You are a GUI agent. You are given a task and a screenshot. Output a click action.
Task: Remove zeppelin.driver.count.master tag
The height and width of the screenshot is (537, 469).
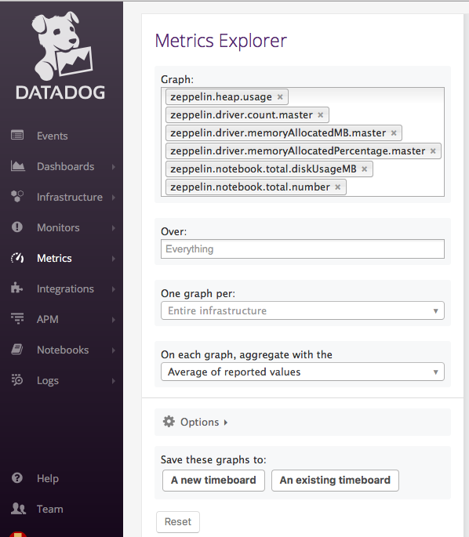pyautogui.click(x=320, y=115)
